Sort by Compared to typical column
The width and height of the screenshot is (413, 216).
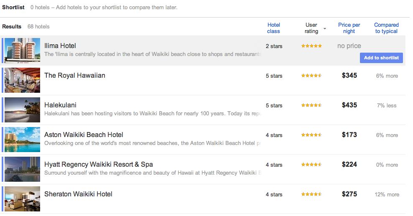(386, 28)
